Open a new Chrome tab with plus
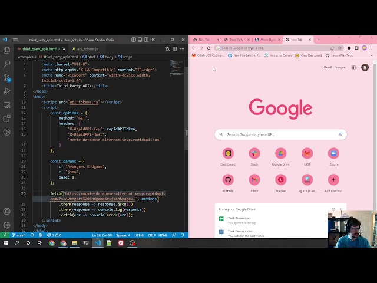The height and width of the screenshot is (283, 377). click(x=319, y=40)
